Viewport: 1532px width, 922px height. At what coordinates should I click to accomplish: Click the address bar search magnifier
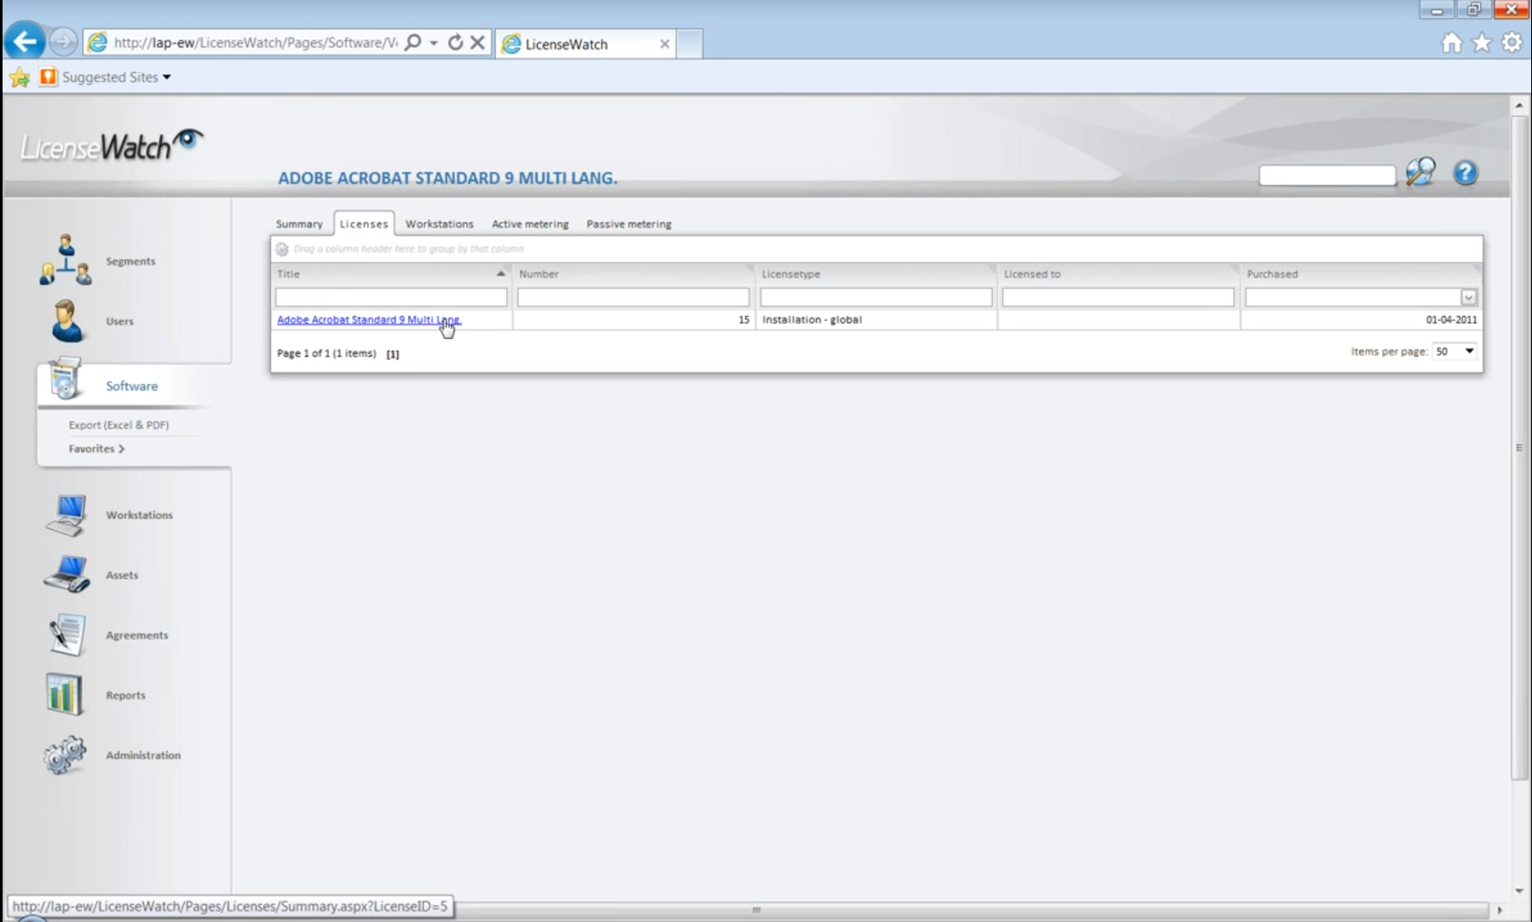[413, 42]
